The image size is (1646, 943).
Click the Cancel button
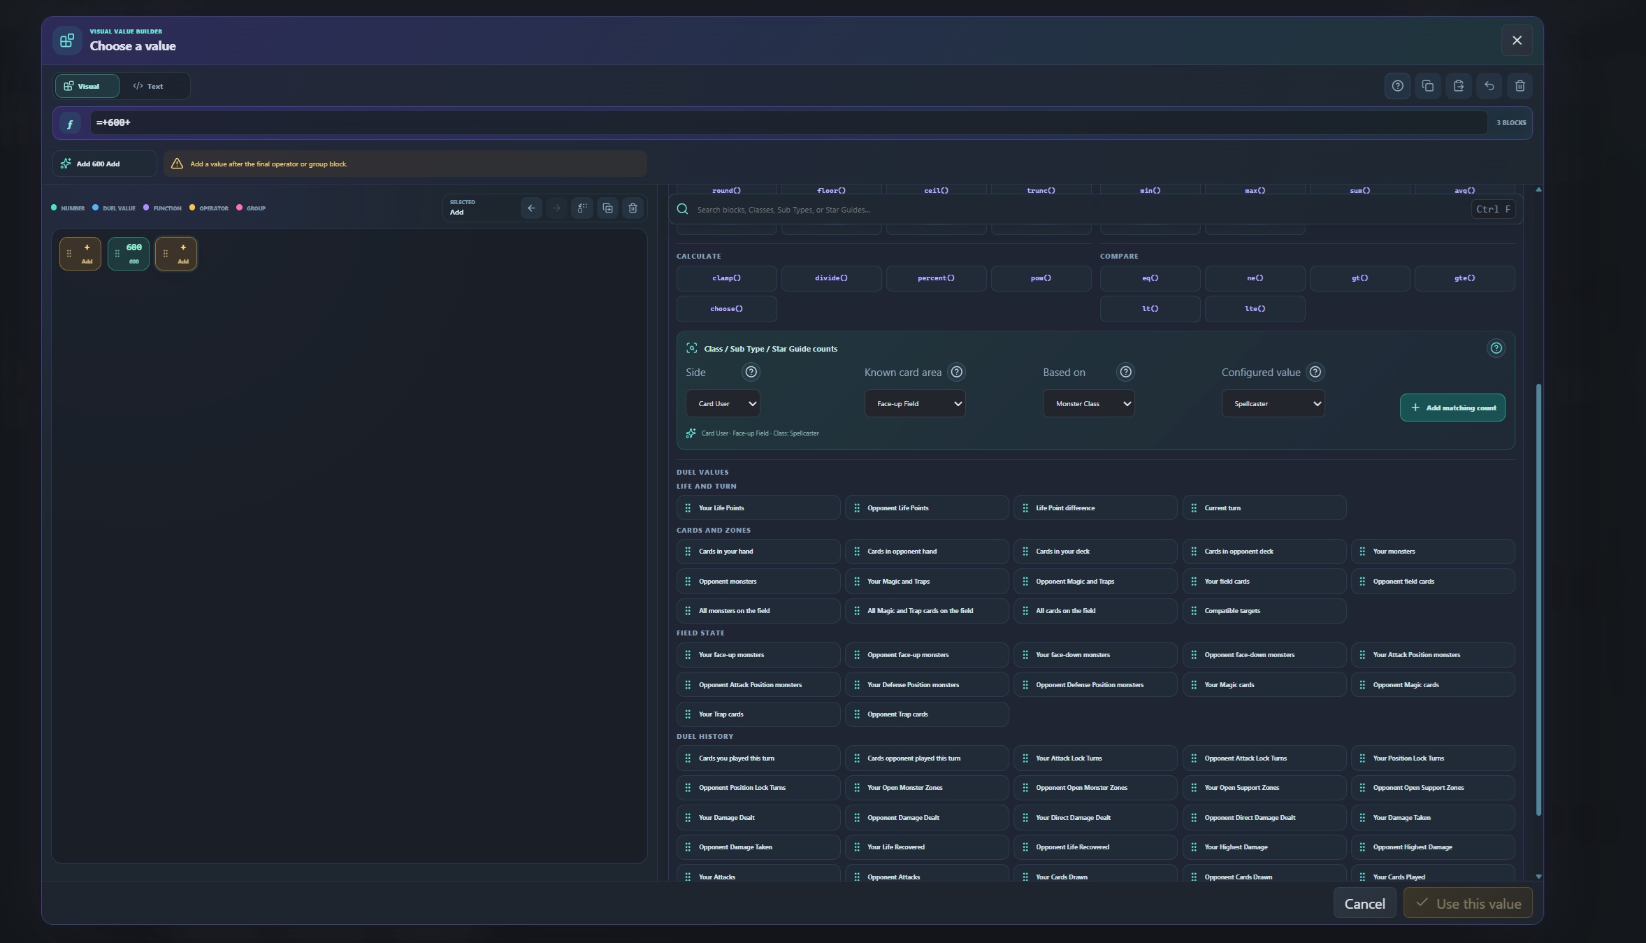click(x=1364, y=903)
